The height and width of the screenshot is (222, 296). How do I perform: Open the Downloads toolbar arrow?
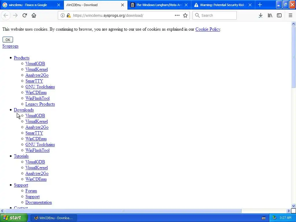261,16
